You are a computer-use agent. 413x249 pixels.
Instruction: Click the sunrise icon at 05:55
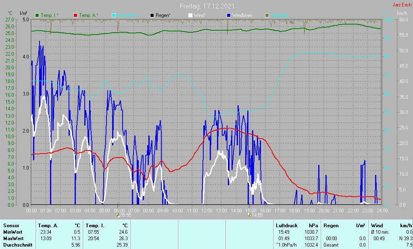click(x=117, y=215)
